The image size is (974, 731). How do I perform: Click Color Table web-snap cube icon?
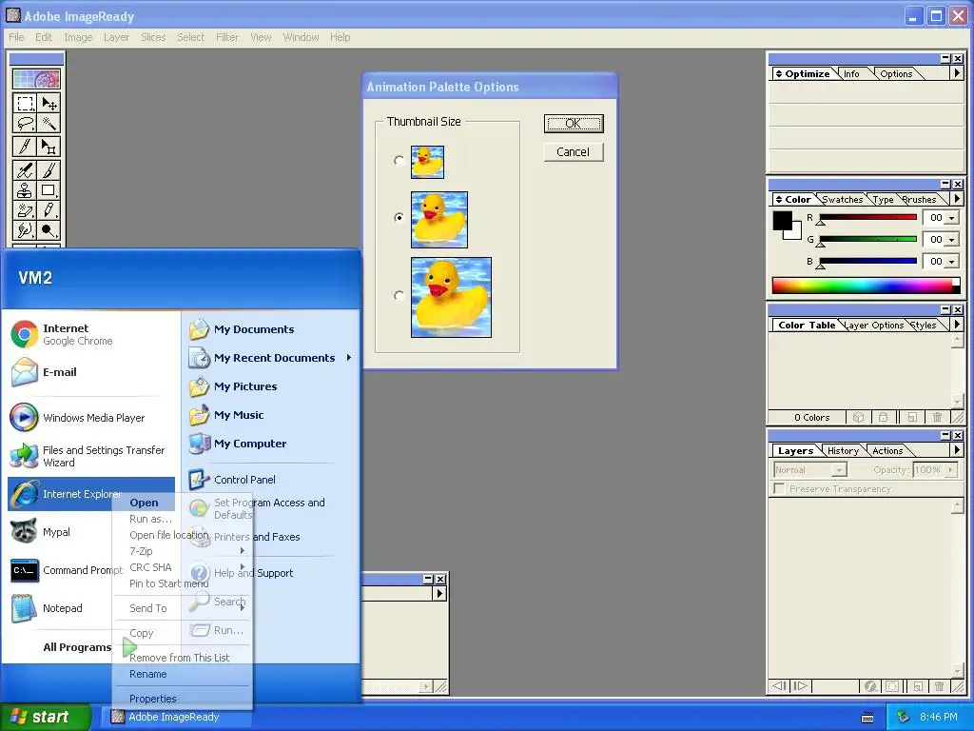(x=858, y=417)
